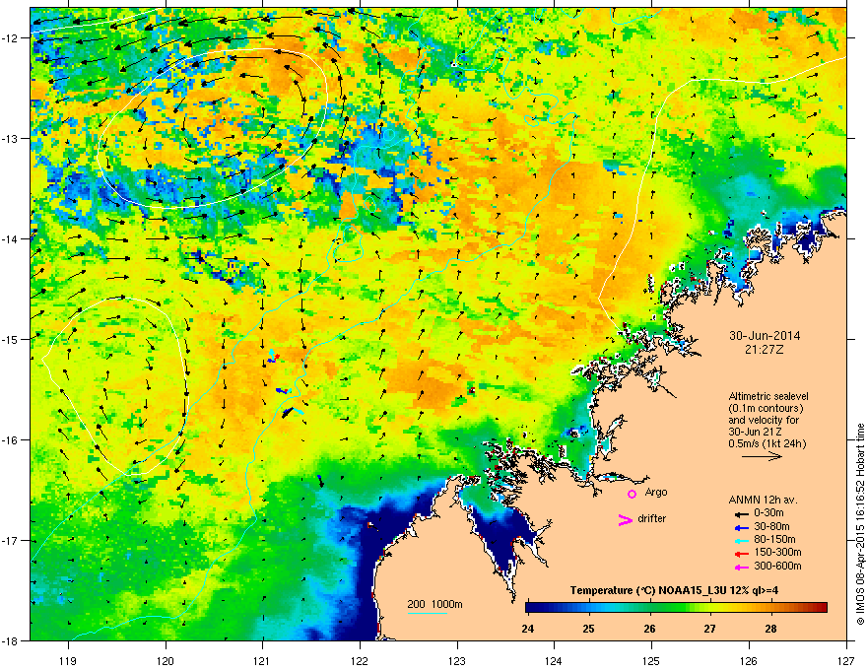Click the '30-80m' depth label
Image resolution: width=867 pixels, height=670 pixels.
771,526
